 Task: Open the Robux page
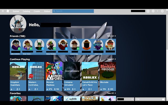pos(47,11)
